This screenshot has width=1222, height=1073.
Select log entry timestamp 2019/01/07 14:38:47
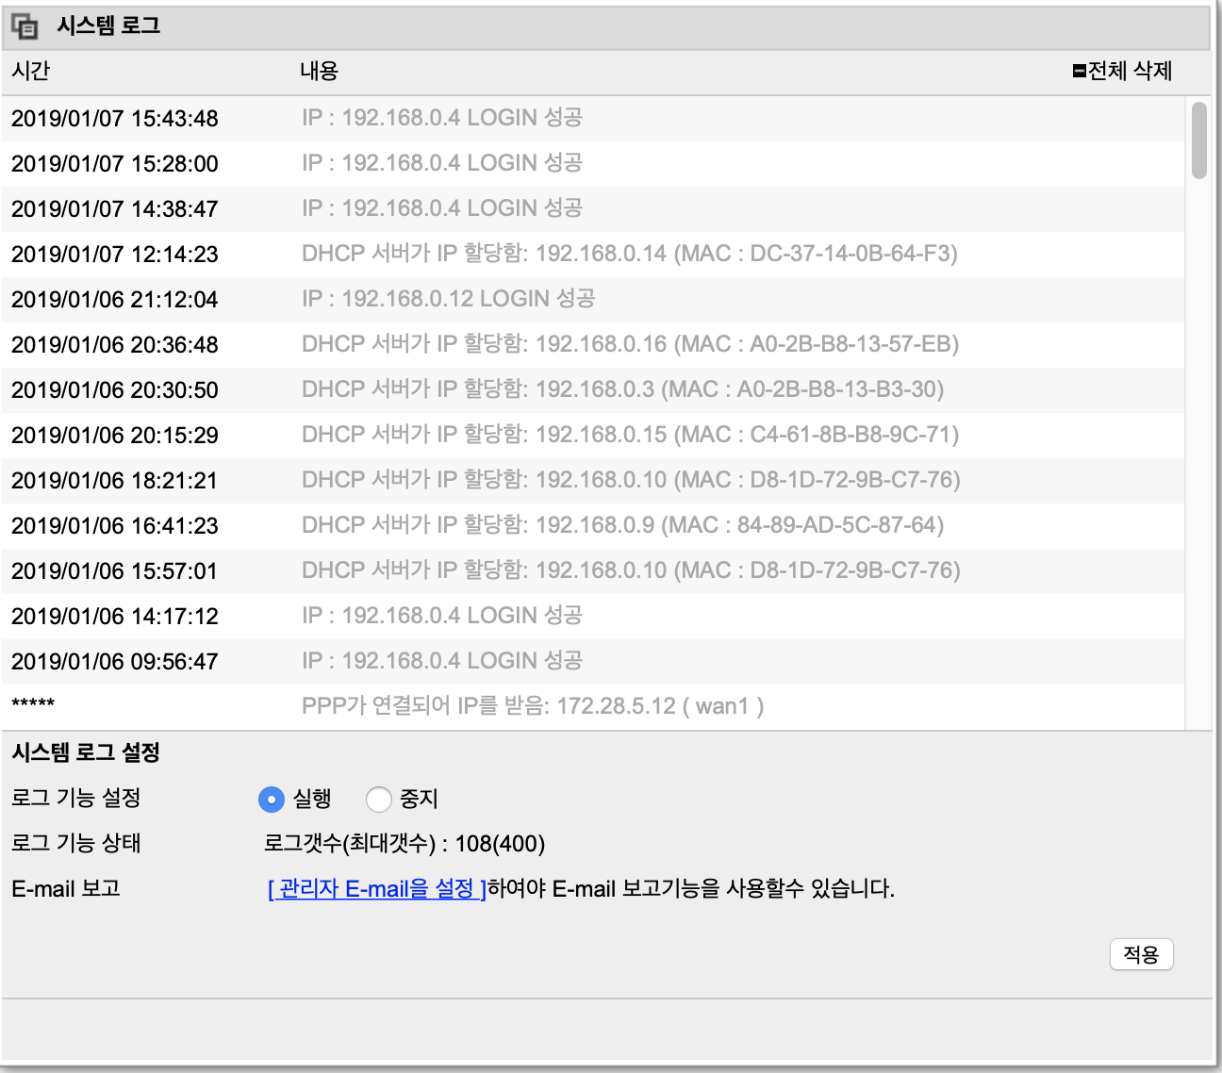pos(115,209)
